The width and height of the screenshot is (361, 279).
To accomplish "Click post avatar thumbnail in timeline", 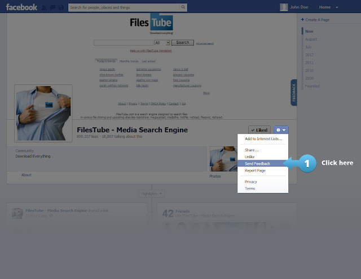I will tap(17, 213).
